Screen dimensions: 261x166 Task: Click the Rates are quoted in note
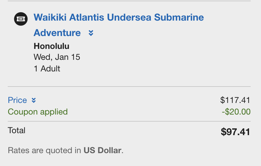[45, 151]
